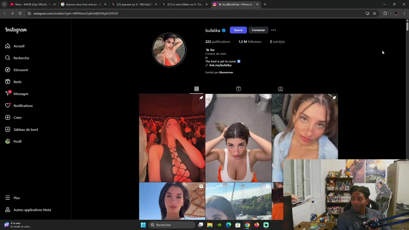Open the Chrome profile avatar

click(x=397, y=13)
